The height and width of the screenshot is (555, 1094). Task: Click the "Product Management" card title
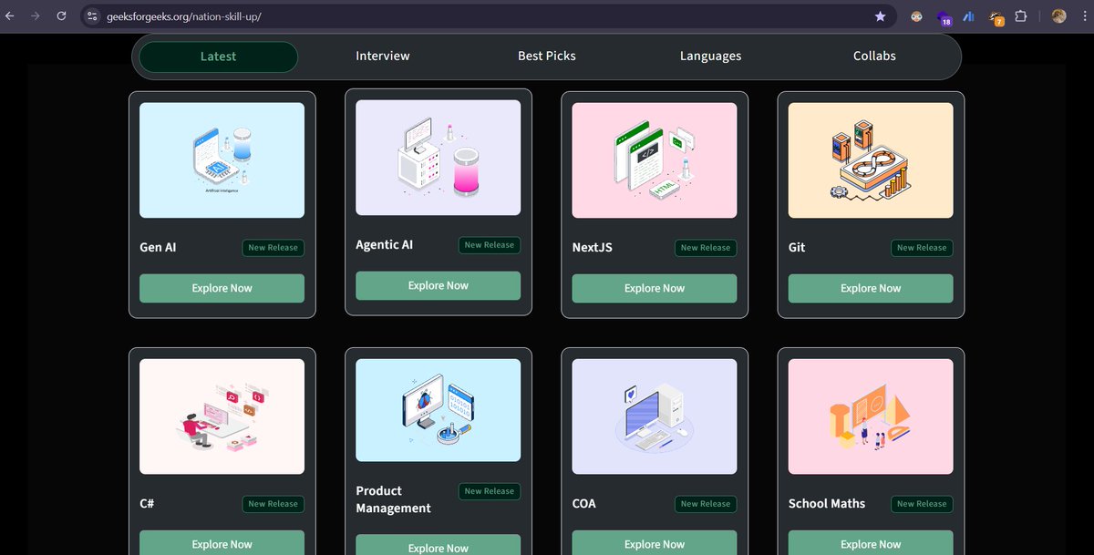click(394, 499)
